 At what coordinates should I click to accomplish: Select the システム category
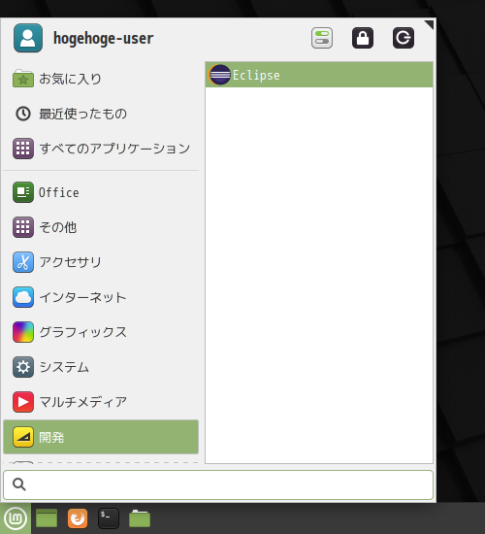[x=101, y=367]
